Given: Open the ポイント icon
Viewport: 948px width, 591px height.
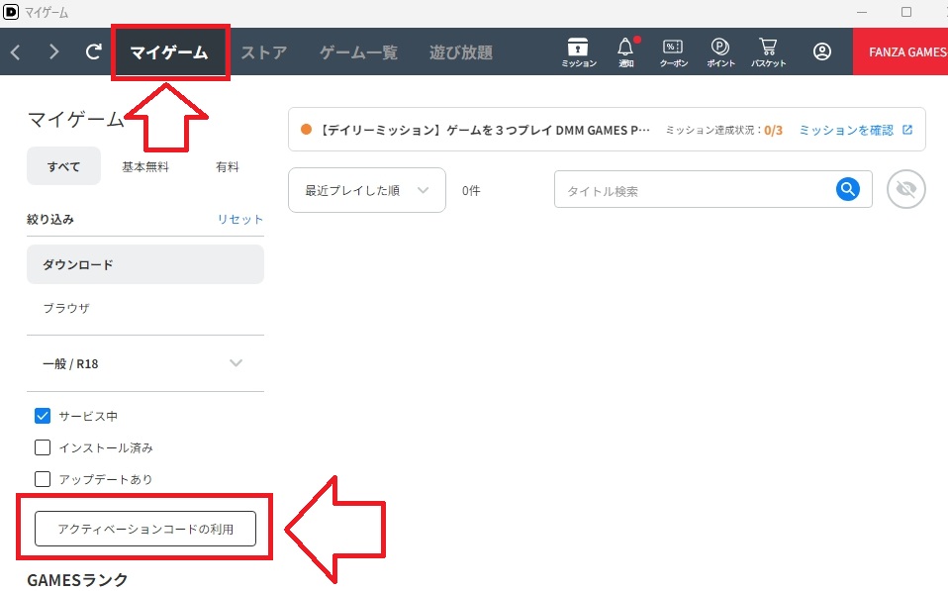Looking at the screenshot, I should 720,52.
